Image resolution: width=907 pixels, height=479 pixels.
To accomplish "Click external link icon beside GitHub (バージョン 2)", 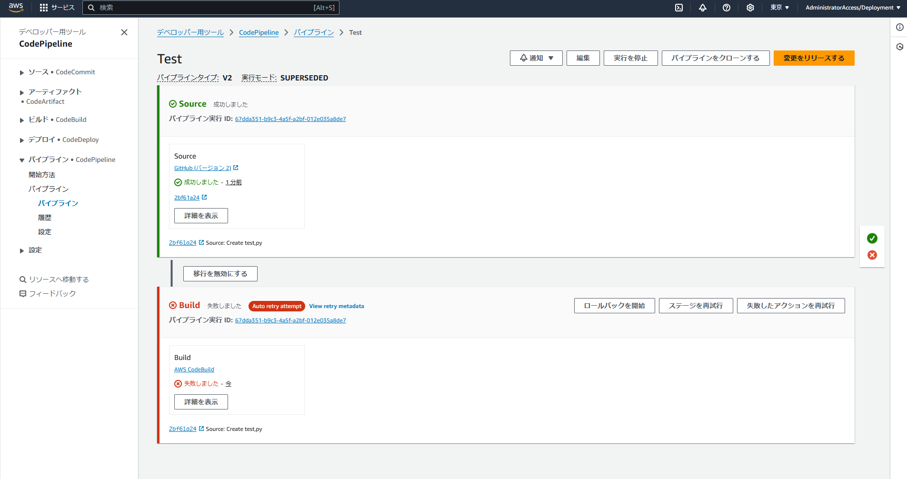I will [236, 168].
